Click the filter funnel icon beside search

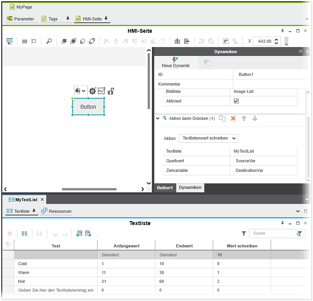click(244, 234)
